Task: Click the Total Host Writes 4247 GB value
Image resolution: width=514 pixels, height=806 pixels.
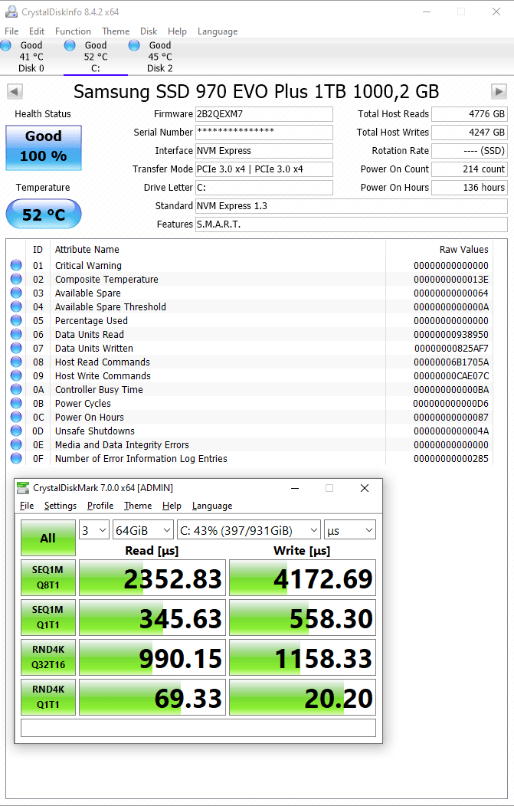Action: tap(470, 132)
